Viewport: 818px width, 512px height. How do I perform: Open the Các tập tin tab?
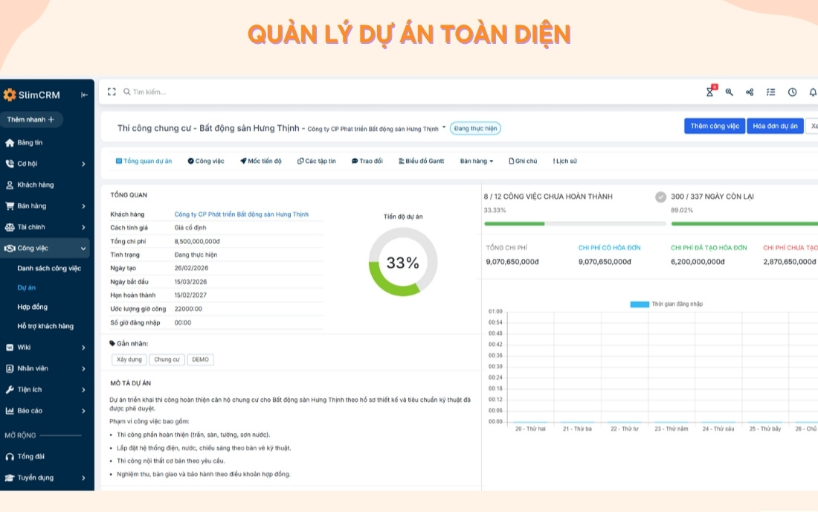point(317,161)
